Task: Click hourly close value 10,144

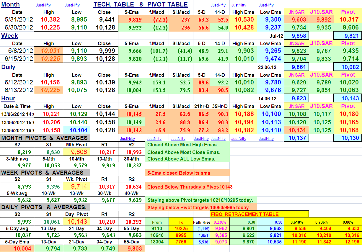Action: 104,114
